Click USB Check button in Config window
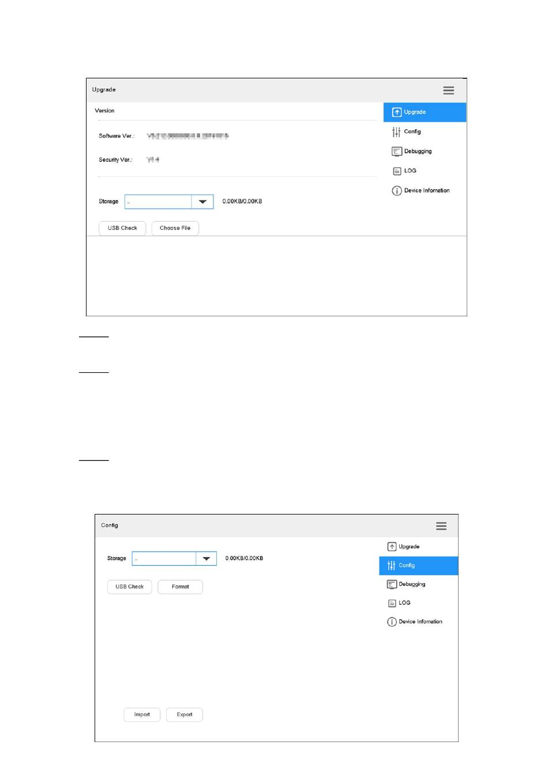 coord(129,587)
